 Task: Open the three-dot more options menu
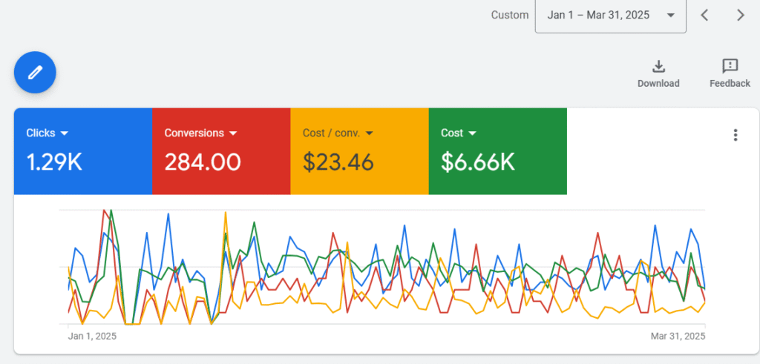pyautogui.click(x=735, y=135)
